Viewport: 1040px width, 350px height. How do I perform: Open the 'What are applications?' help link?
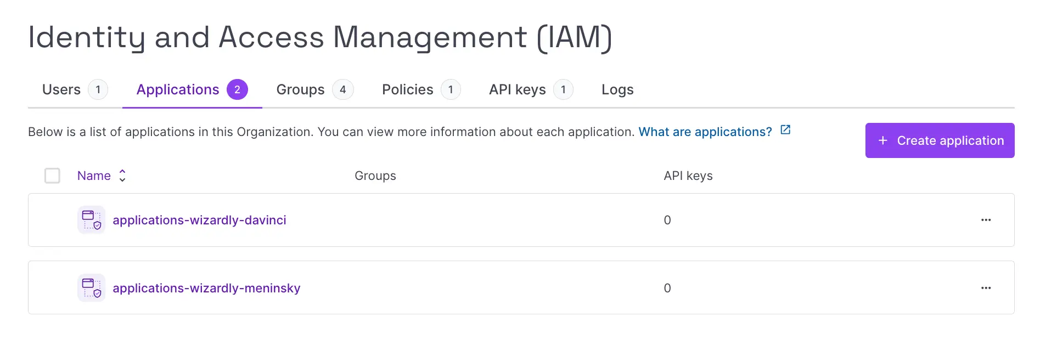[705, 132]
